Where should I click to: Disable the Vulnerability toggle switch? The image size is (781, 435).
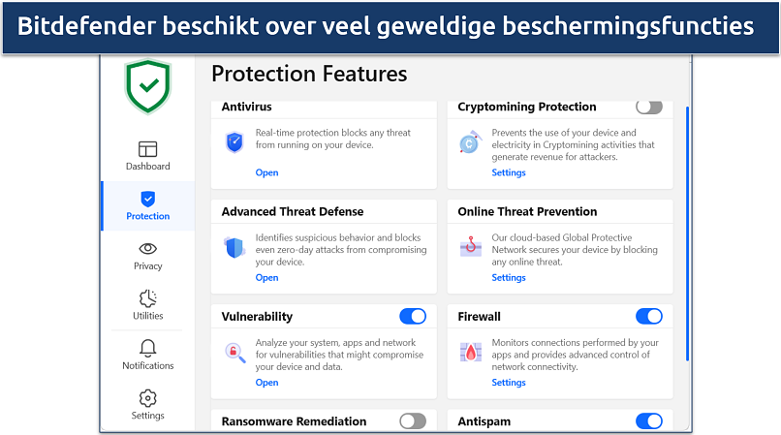(413, 316)
